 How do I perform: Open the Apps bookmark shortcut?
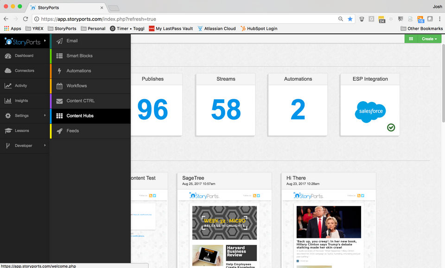click(x=13, y=29)
